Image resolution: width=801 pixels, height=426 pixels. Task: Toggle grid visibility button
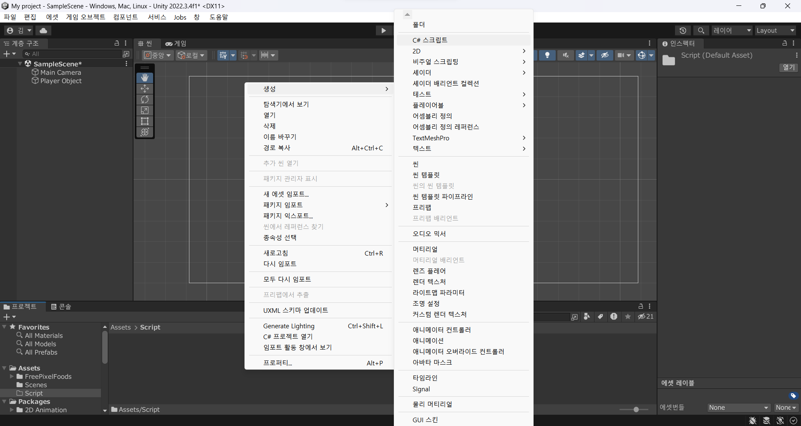tap(223, 55)
